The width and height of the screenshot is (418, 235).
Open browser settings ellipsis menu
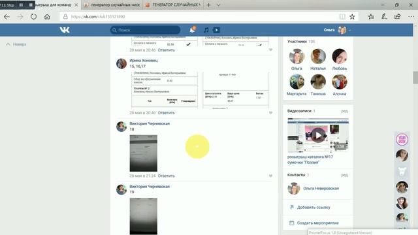point(411,16)
